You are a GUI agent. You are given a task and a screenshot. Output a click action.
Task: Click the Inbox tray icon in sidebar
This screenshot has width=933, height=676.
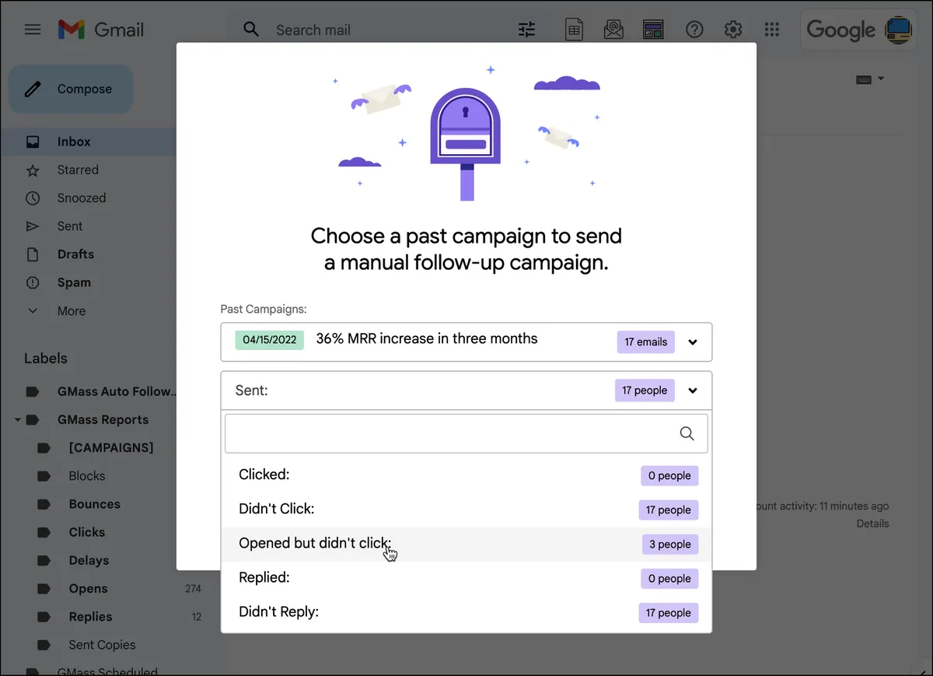[33, 142]
